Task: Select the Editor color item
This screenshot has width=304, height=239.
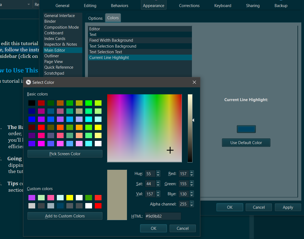Action: coord(140,29)
